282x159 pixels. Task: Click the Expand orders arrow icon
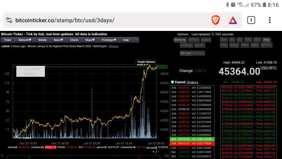(172, 82)
